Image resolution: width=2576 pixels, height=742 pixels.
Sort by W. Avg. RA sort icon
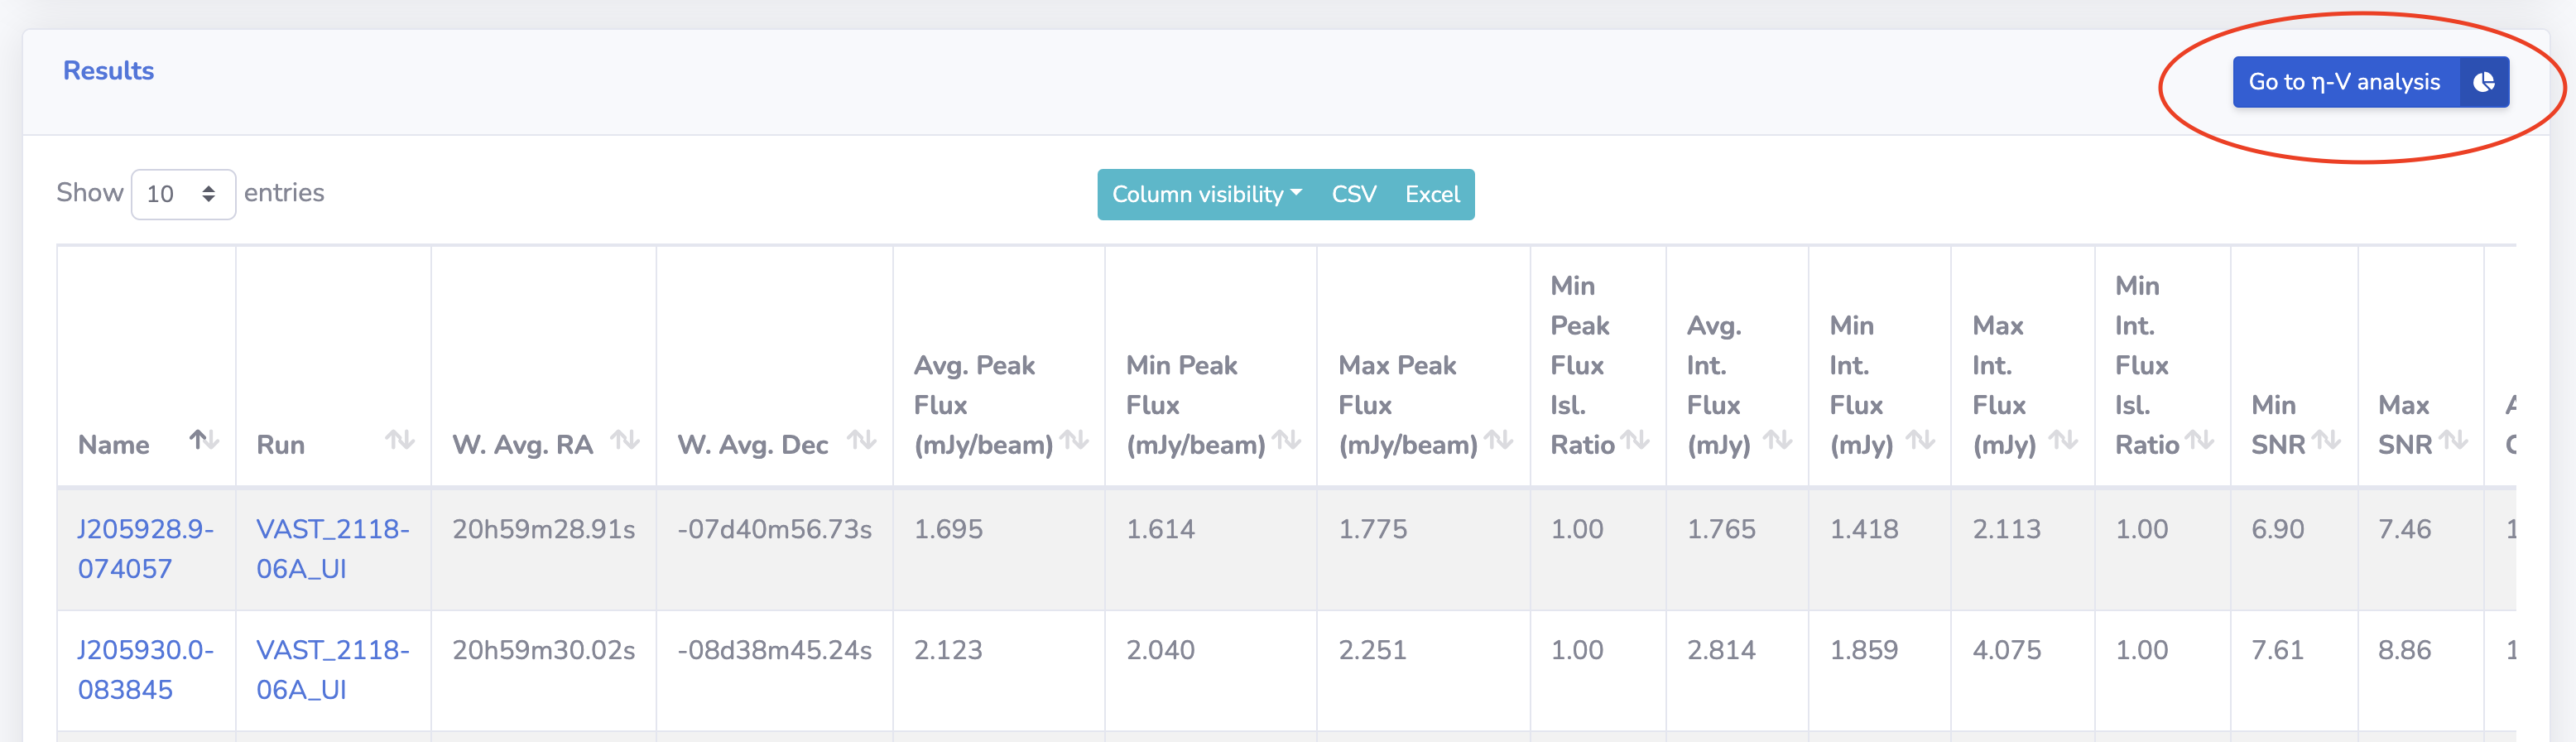pyautogui.click(x=625, y=440)
